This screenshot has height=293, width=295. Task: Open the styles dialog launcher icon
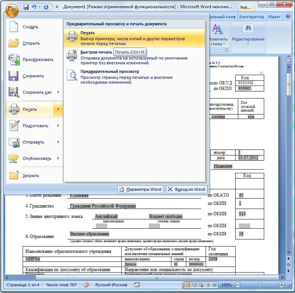227,50
